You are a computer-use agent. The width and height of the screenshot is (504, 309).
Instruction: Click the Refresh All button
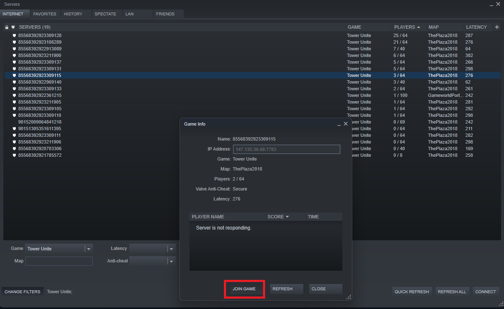pos(452,292)
